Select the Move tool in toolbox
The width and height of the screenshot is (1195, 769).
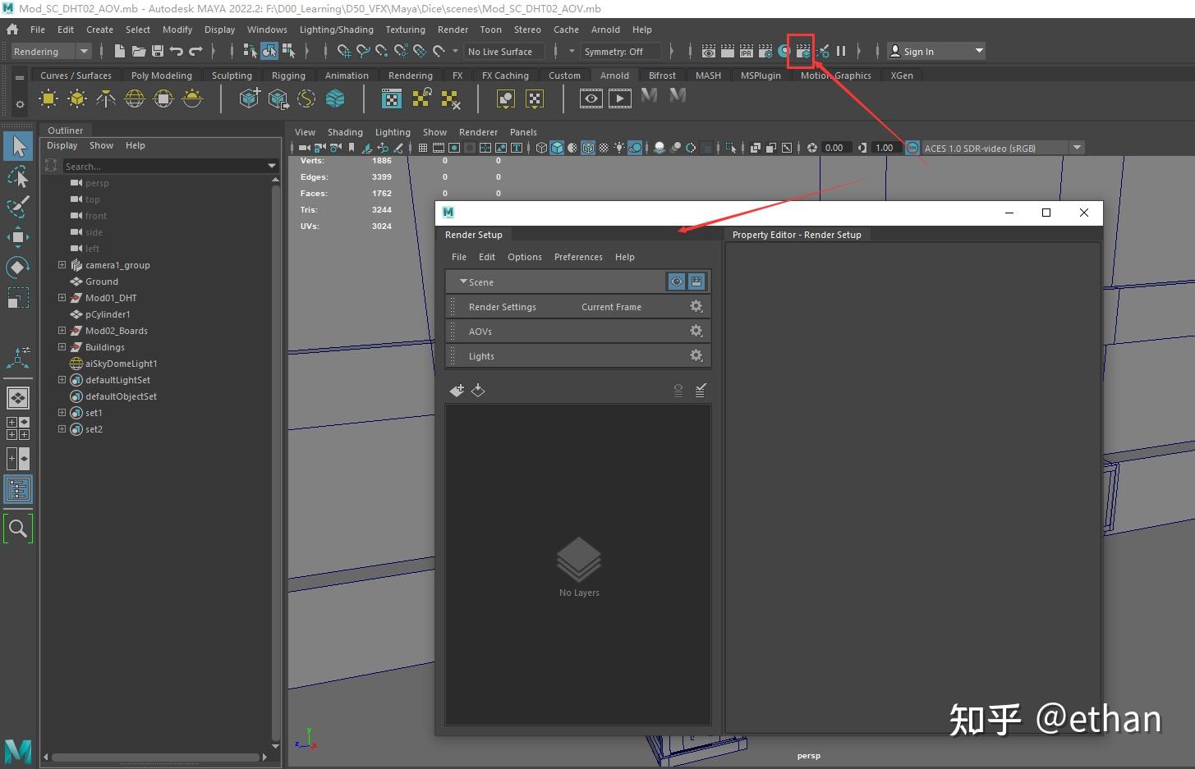pos(17,238)
